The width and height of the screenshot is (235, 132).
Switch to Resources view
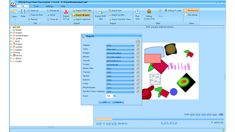[191, 11]
